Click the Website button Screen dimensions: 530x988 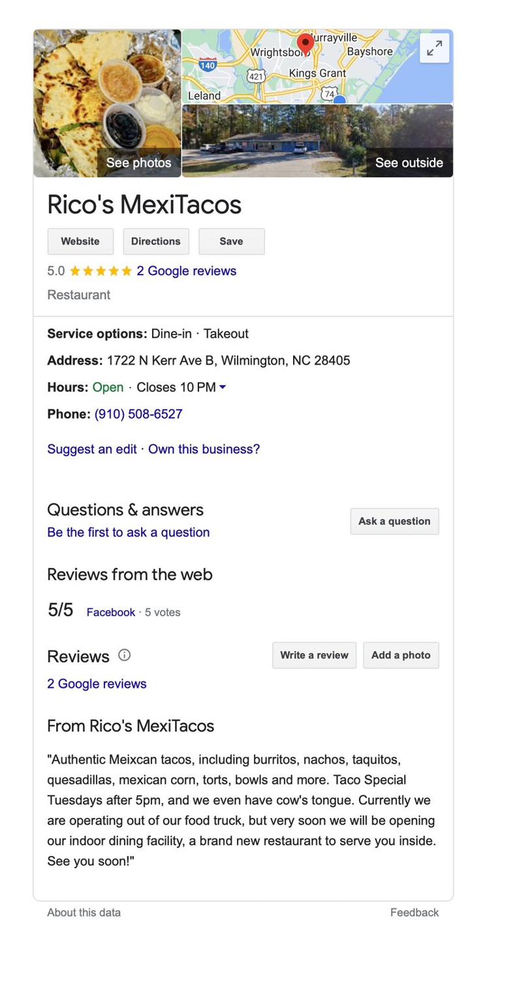click(x=80, y=241)
